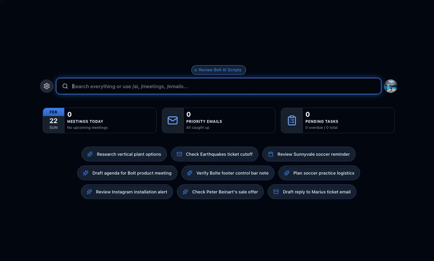Click the priority emails envelope icon
Screen dimensions: 434x261
[x=173, y=120]
